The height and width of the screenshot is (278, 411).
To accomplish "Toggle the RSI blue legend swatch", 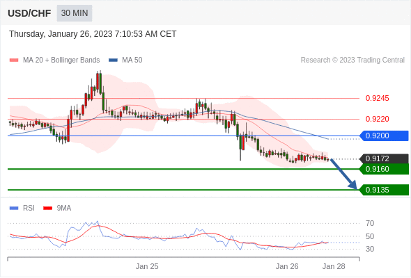I will pos(14,208).
